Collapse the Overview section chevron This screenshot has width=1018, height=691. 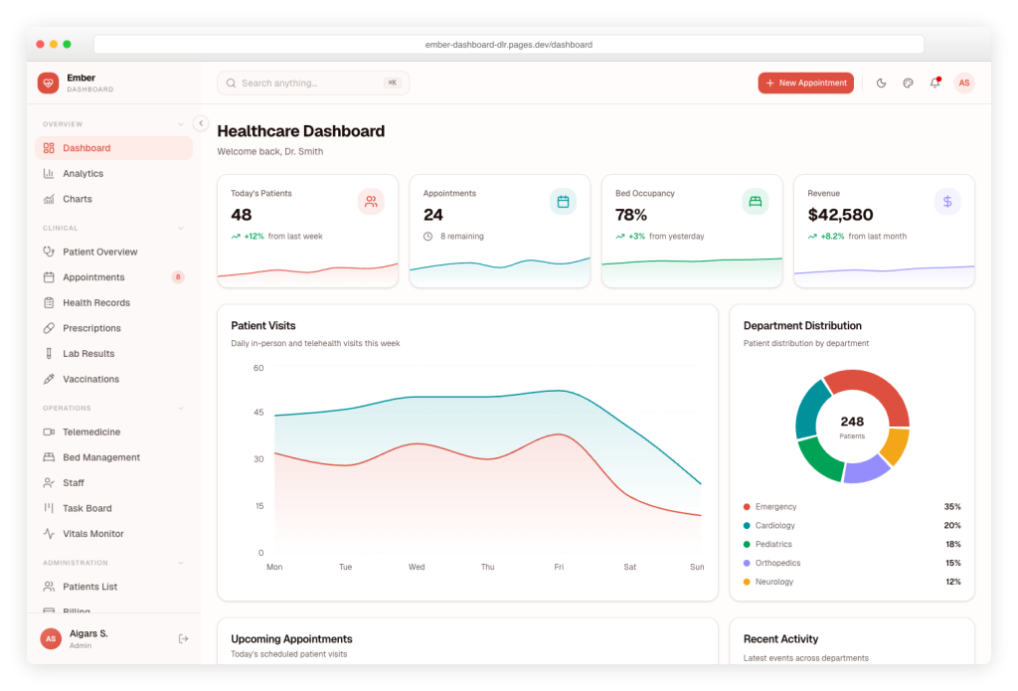pos(181,124)
